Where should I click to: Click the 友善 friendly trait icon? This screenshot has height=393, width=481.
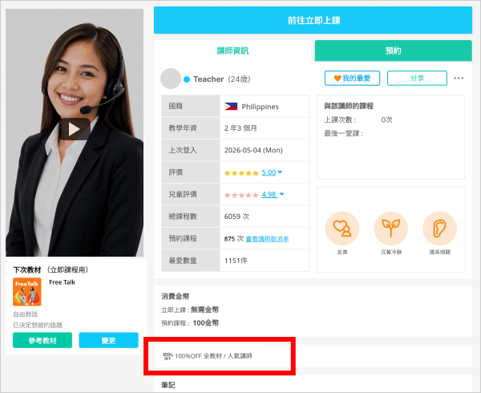[342, 229]
